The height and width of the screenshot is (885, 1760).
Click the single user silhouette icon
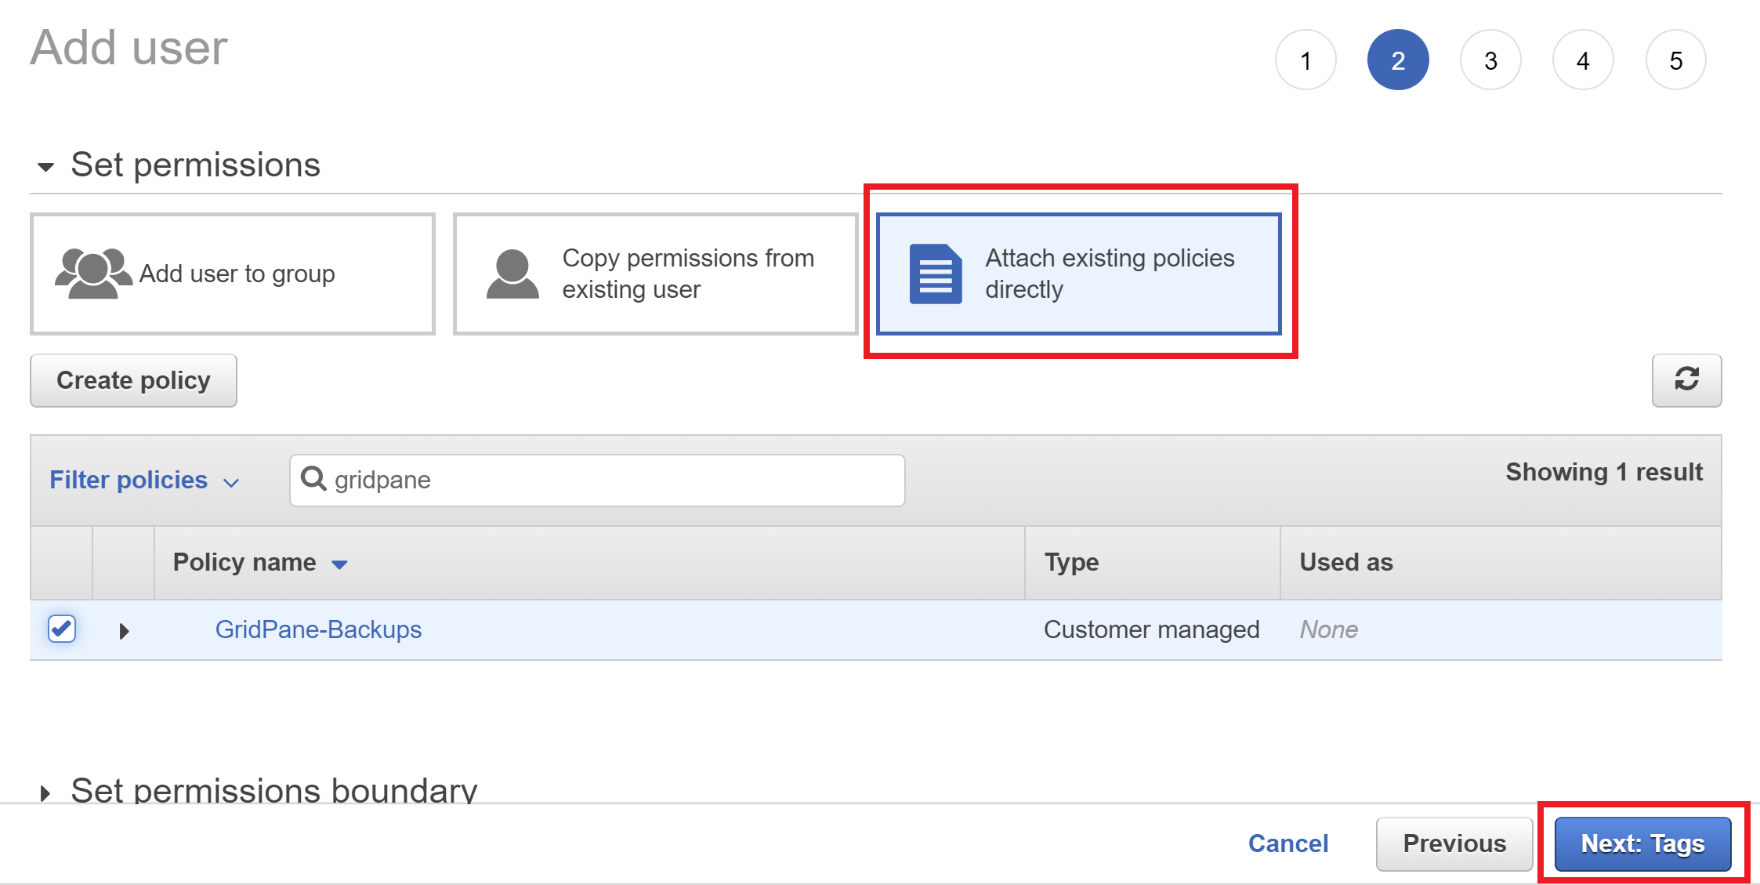512,274
